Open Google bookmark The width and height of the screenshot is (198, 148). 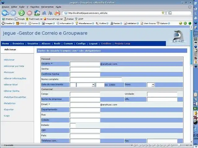click(x=19, y=19)
